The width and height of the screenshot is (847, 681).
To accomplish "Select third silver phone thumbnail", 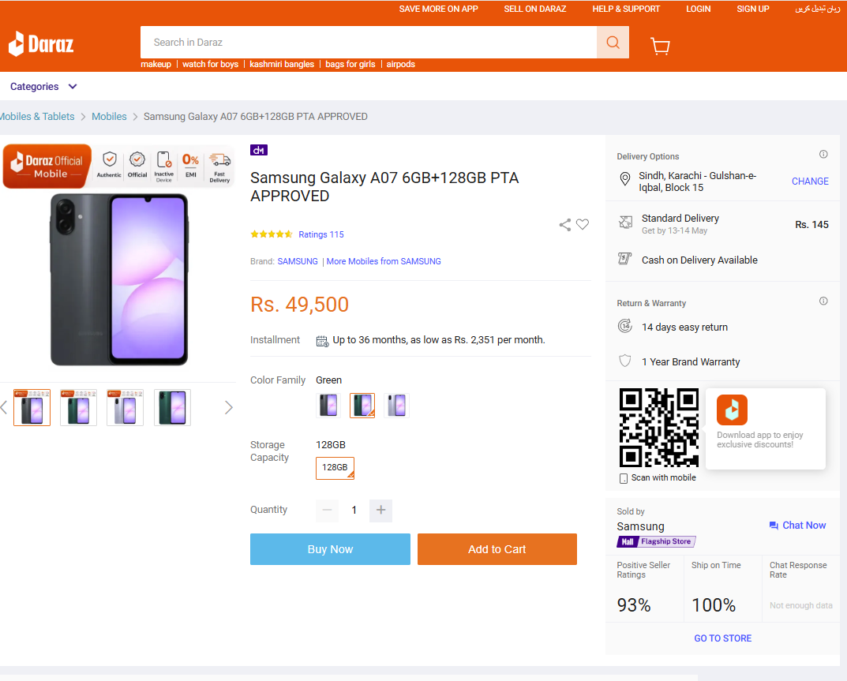I will point(126,408).
